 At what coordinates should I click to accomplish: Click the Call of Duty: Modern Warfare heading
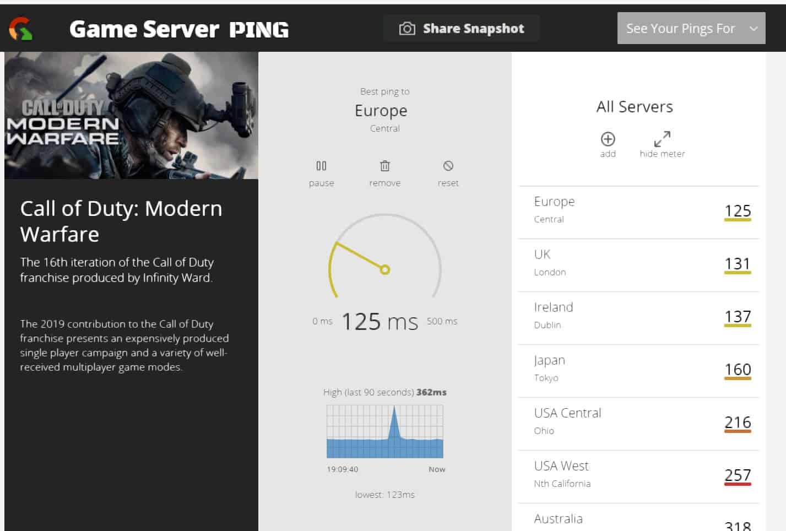[121, 221]
